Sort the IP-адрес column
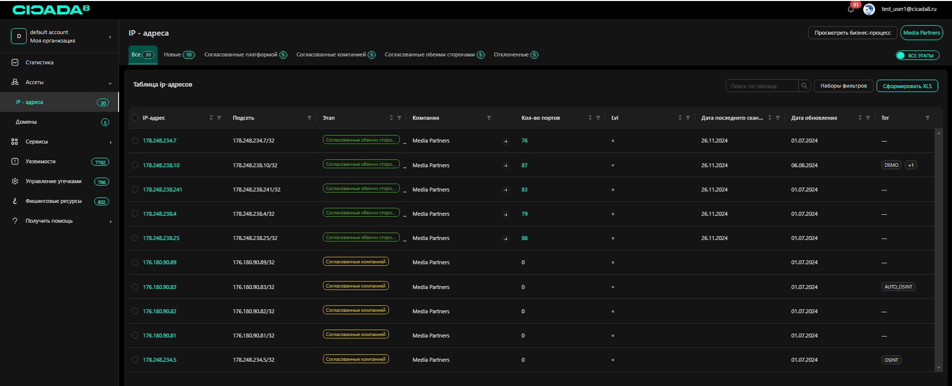Screen dimensions: 952x386 [x=211, y=118]
